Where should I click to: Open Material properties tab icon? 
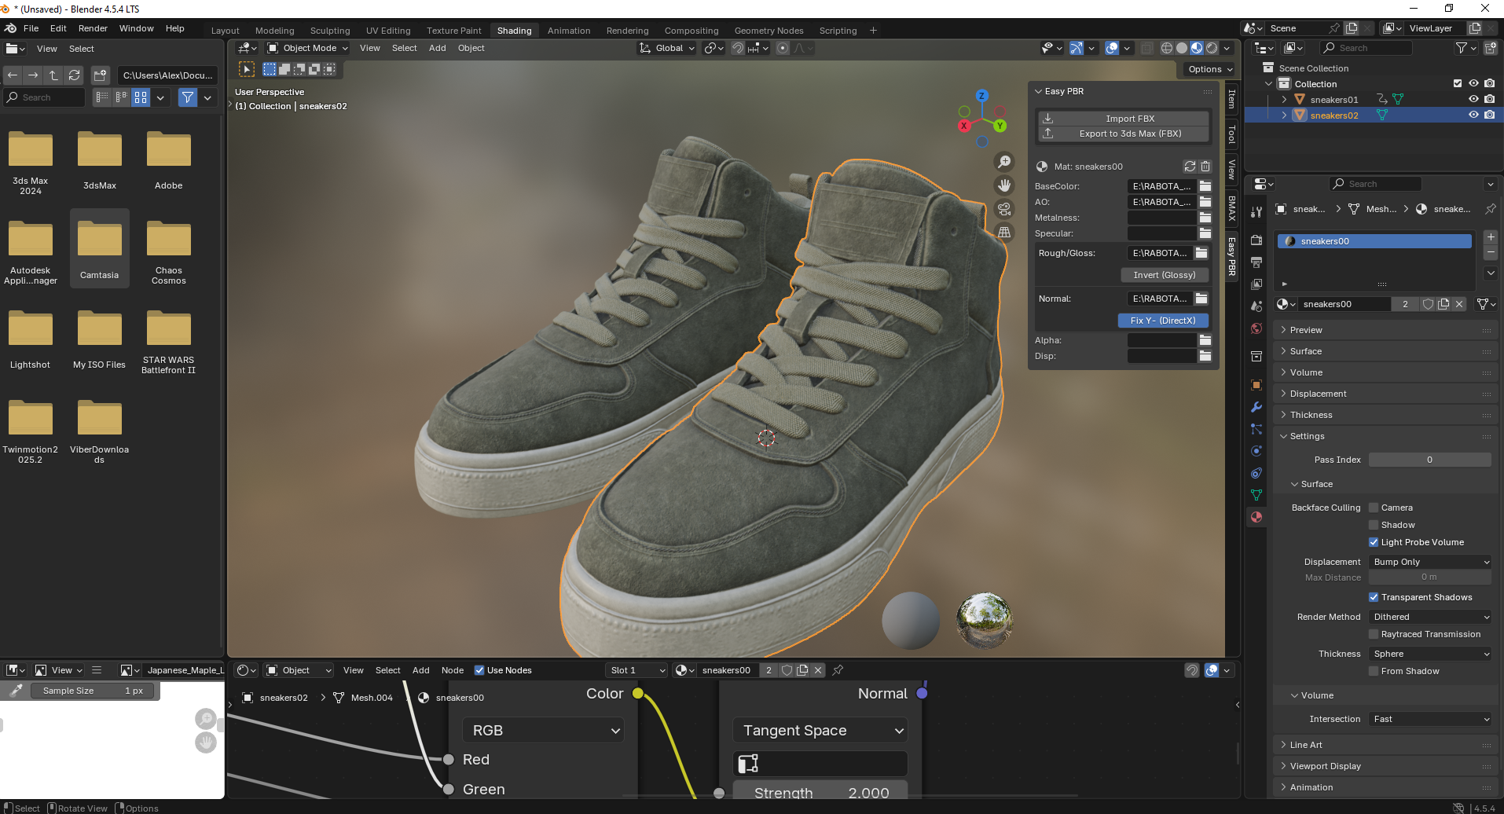pos(1256,517)
